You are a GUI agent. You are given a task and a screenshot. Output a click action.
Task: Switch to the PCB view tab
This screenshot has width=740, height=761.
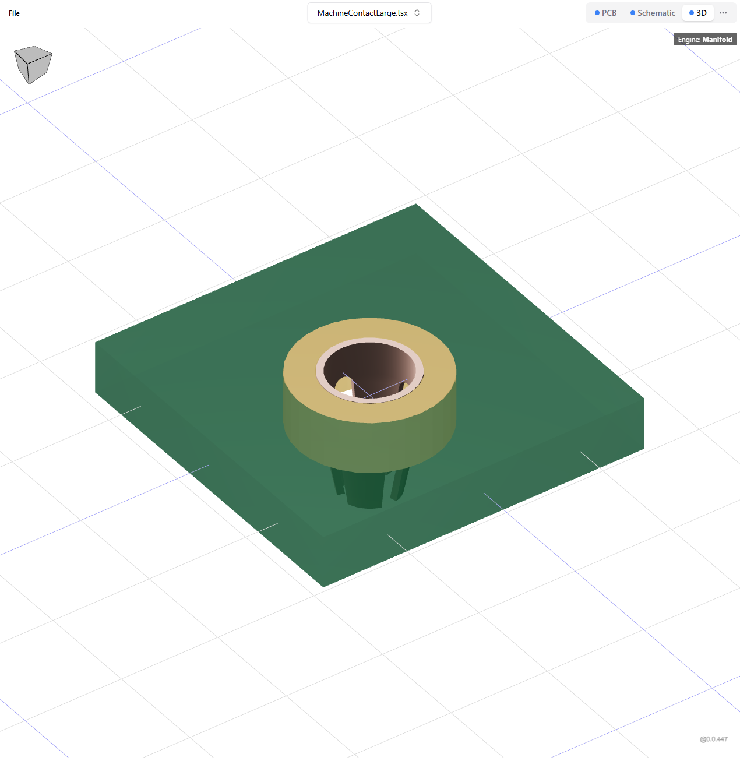click(x=605, y=13)
